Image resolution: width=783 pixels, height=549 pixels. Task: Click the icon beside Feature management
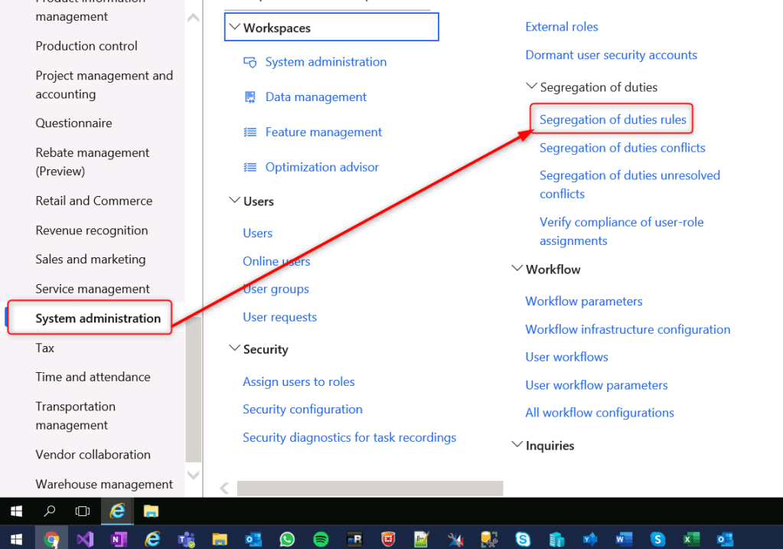250,132
